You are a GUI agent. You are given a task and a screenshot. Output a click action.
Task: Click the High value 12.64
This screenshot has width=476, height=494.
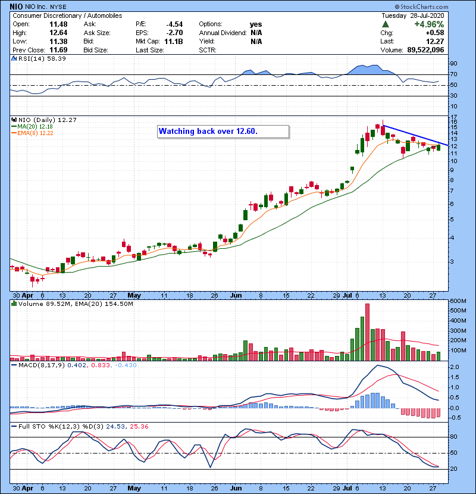(58, 33)
